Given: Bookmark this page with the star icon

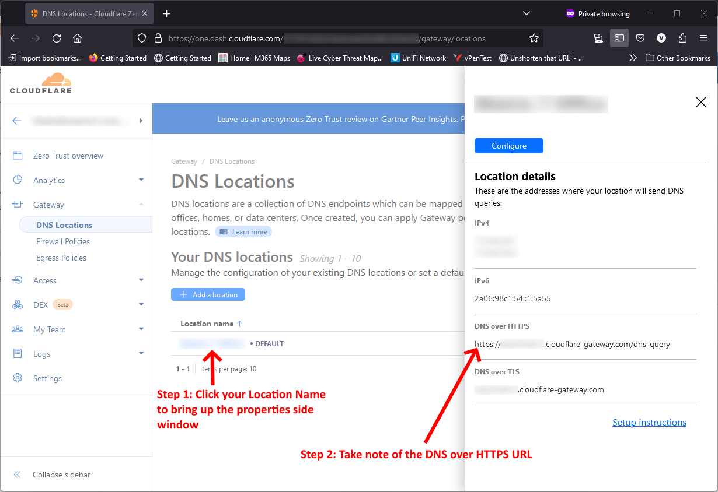Looking at the screenshot, I should pyautogui.click(x=534, y=38).
